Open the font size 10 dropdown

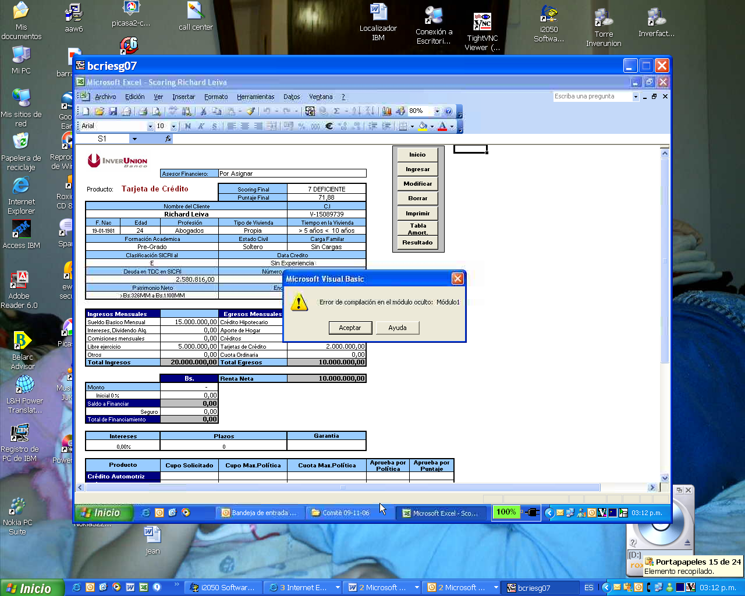173,126
